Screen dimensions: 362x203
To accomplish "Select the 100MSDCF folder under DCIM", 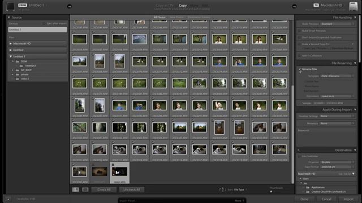I will [x=31, y=66].
